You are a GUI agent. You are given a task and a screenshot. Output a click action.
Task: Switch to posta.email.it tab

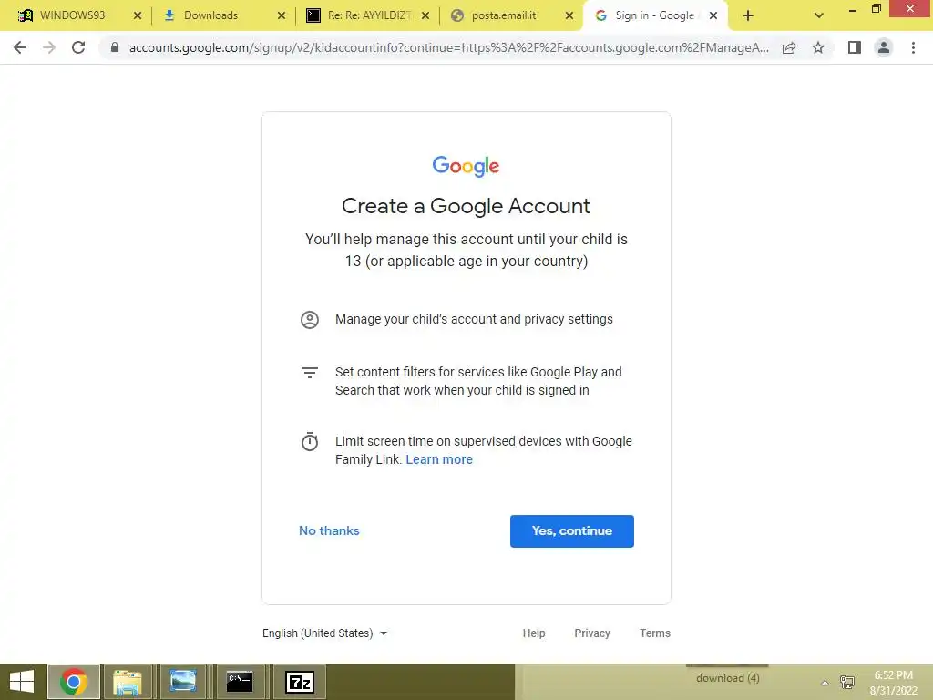pos(503,15)
